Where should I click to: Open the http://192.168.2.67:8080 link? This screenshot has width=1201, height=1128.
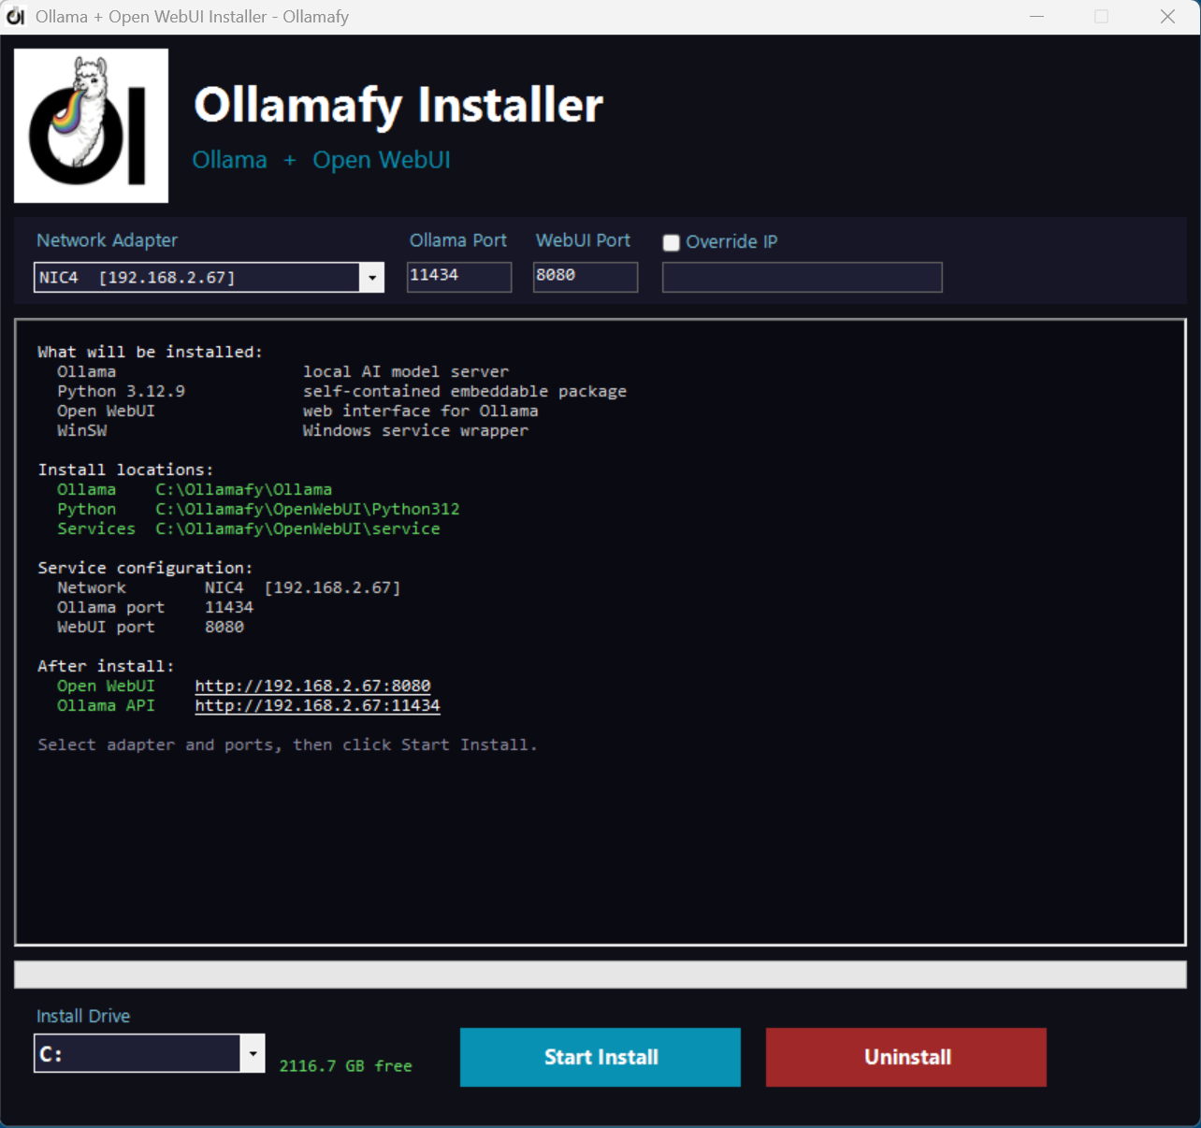point(312,686)
